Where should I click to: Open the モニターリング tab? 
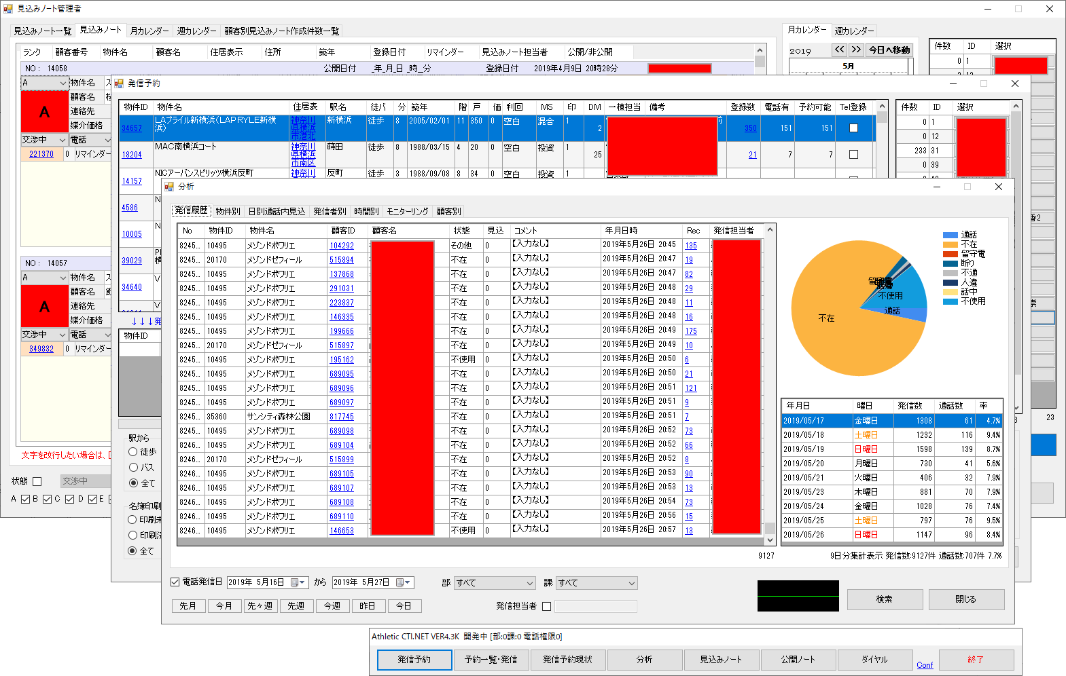coord(408,212)
